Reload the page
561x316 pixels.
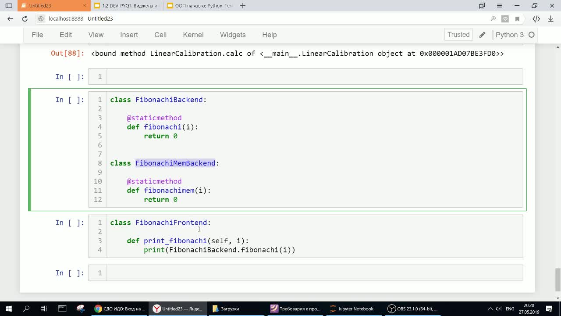pos(25,18)
